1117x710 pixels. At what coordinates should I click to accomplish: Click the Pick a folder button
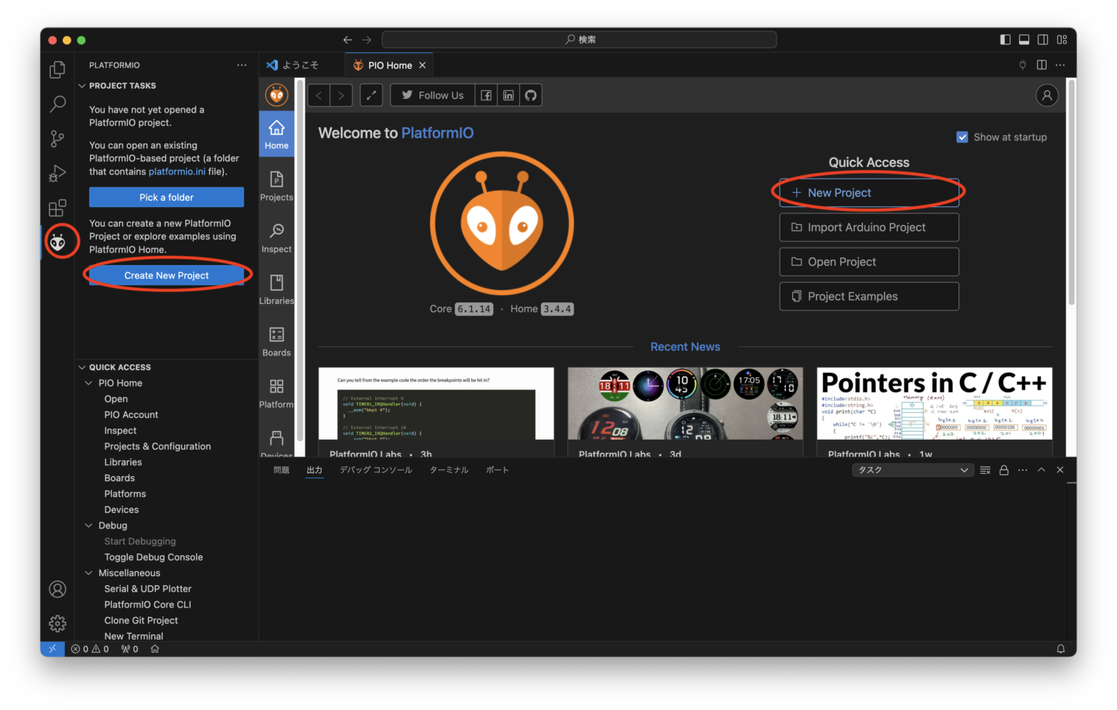click(166, 197)
